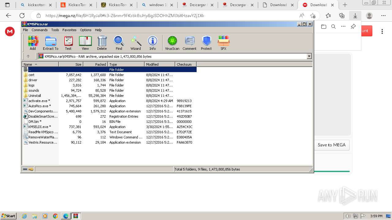This screenshot has height=220, width=392.
Task: Click the SFX toolbar icon
Action: (224, 43)
